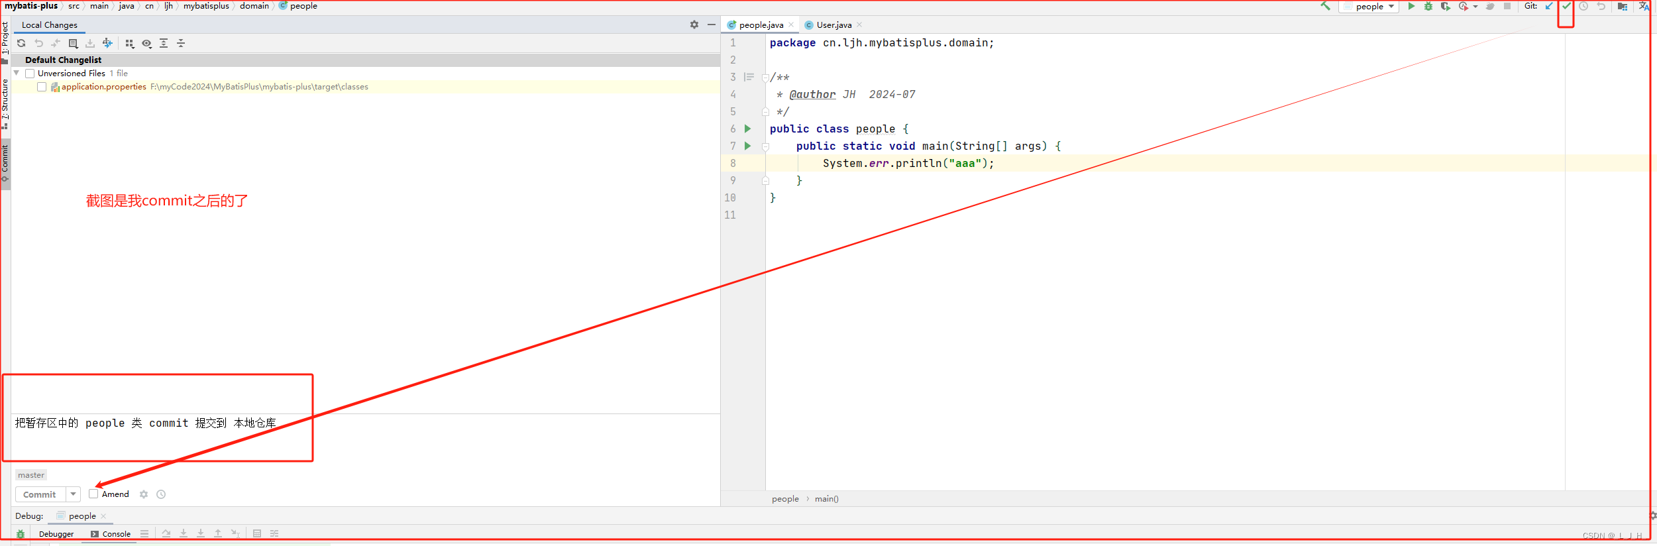Open the View Options eye dropdown
This screenshot has height=546, width=1657.
pyautogui.click(x=147, y=43)
